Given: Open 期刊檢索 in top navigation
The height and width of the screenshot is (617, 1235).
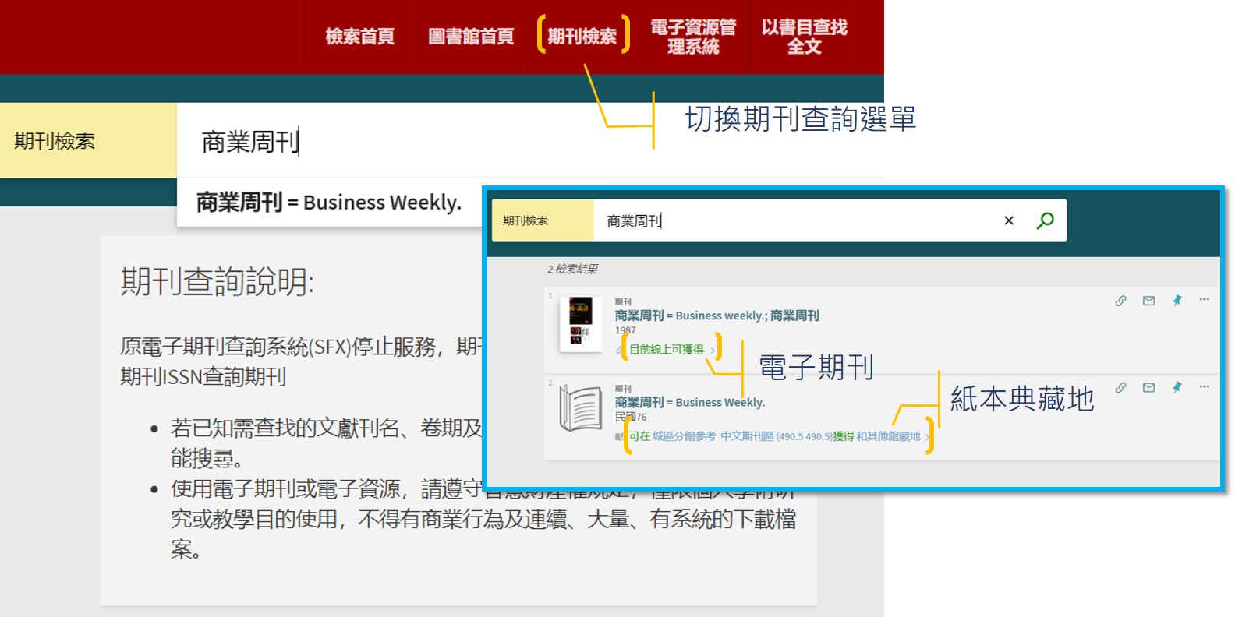Looking at the screenshot, I should (582, 37).
